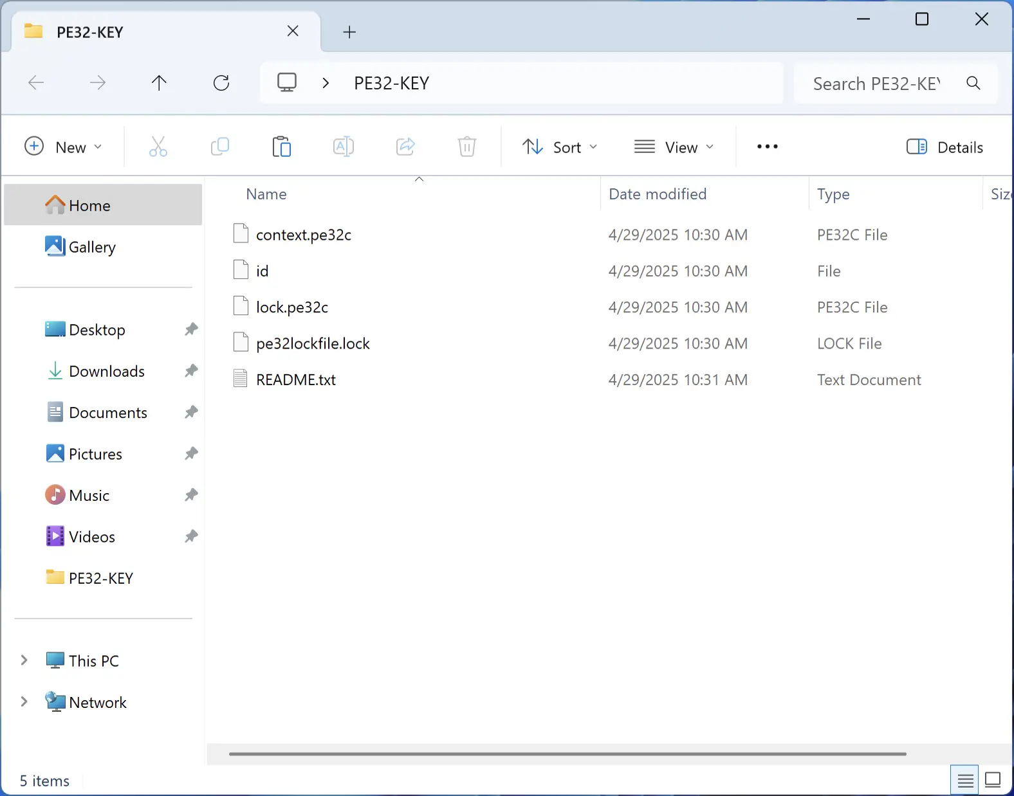
Task: Sort by Date modified column header
Action: pyautogui.click(x=658, y=194)
